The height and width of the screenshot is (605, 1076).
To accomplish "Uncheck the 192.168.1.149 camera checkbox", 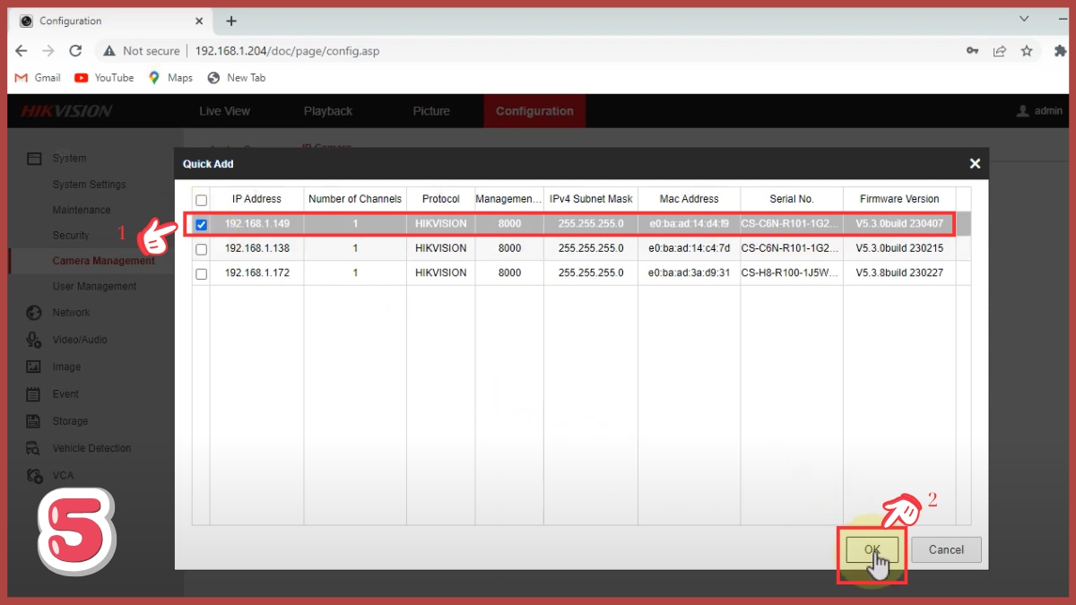I will coord(201,224).
